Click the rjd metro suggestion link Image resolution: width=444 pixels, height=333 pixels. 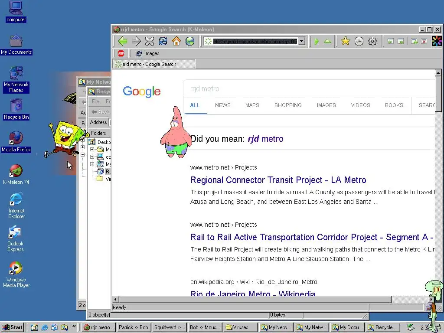pos(265,139)
